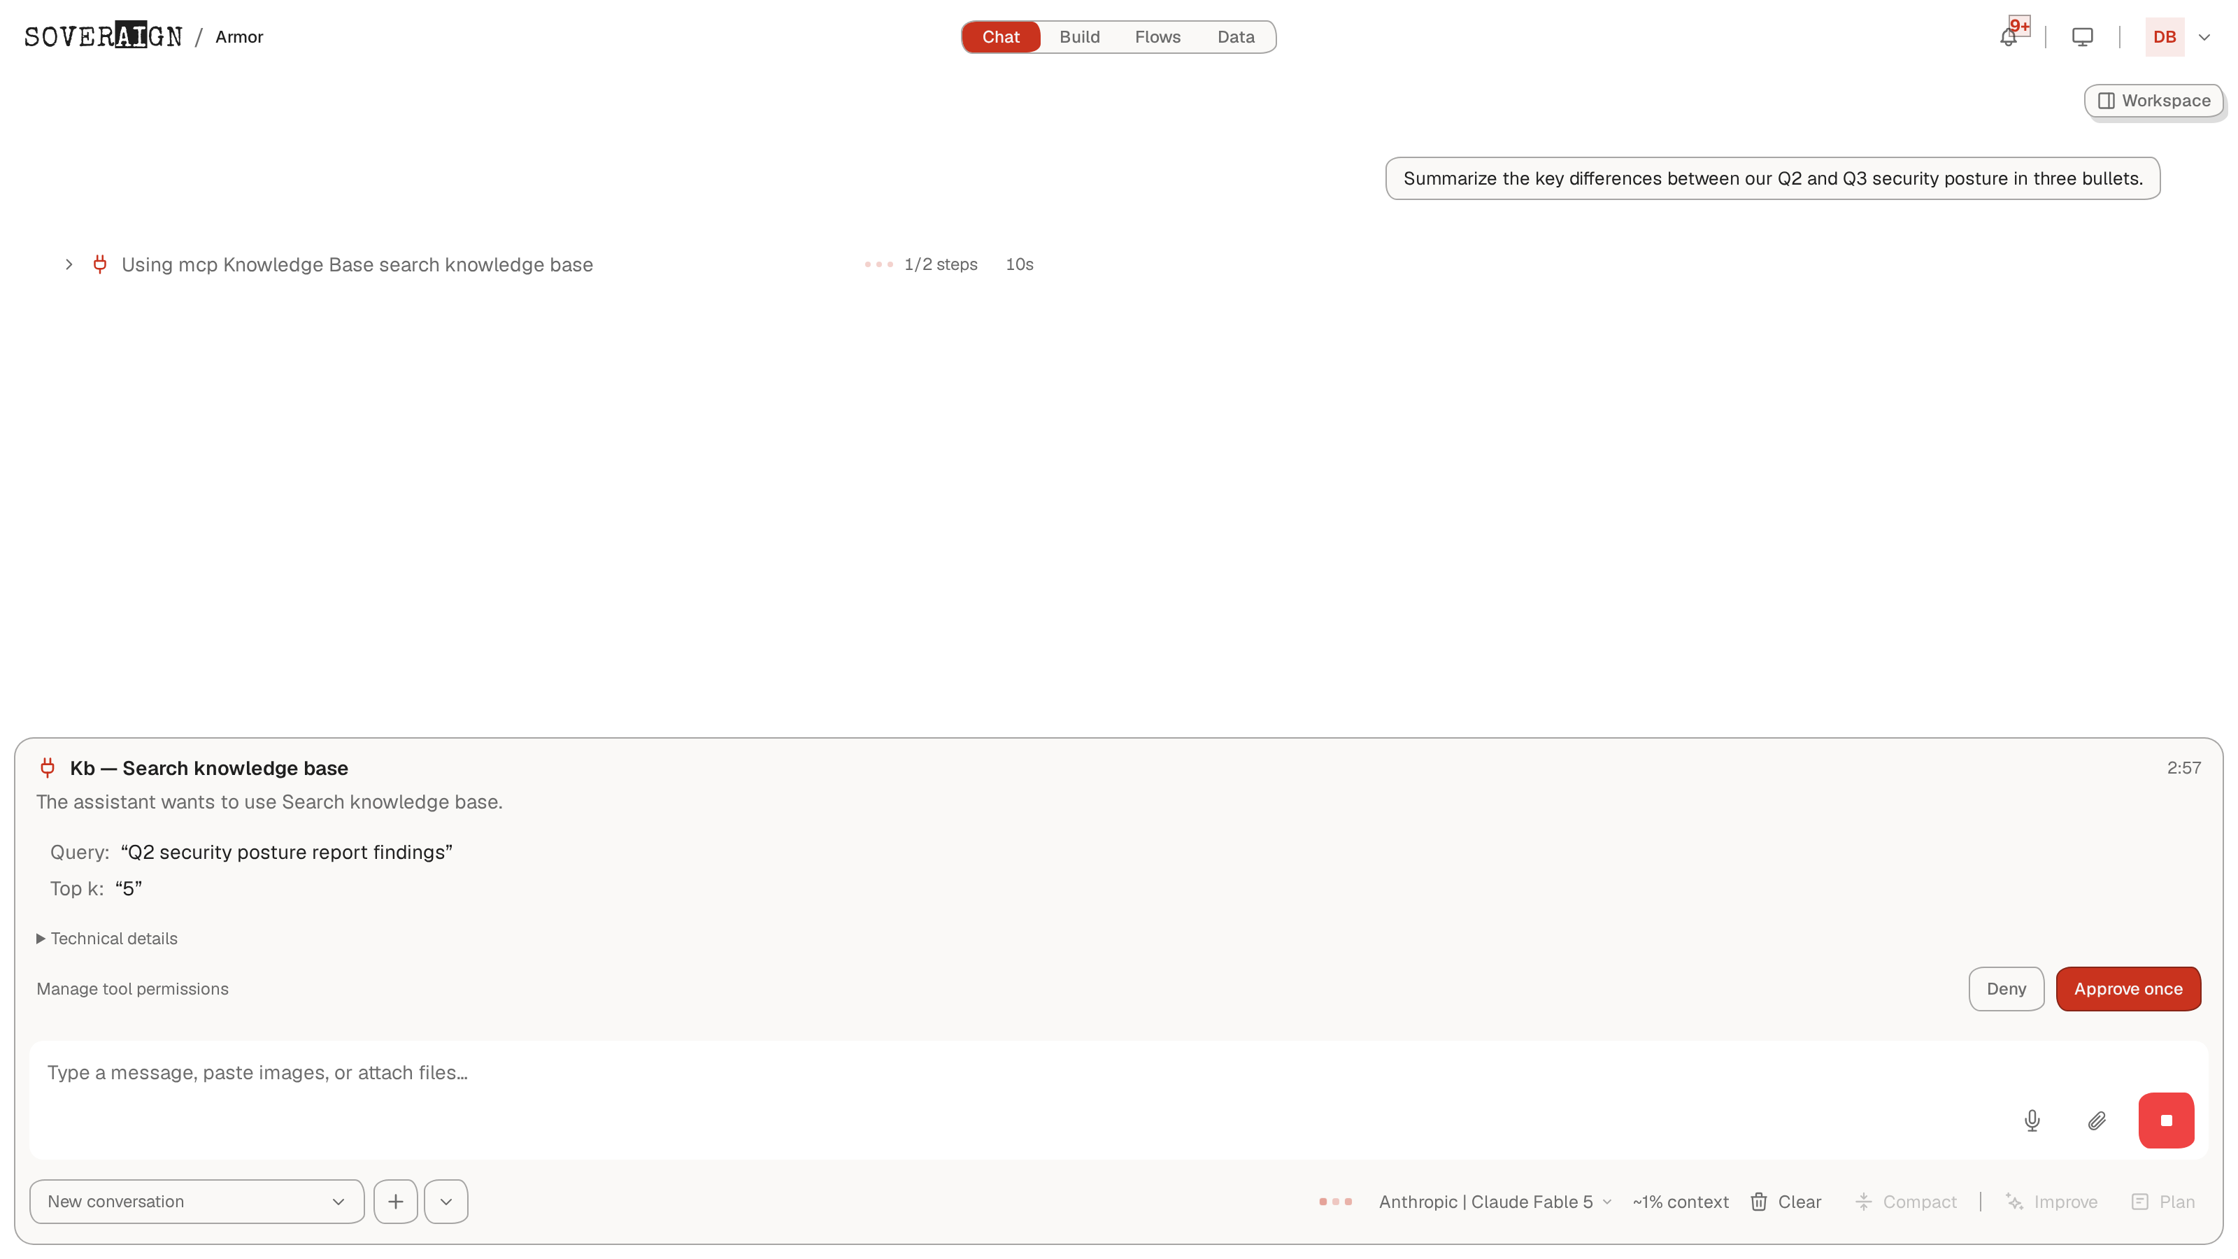Open the New conversation dropdown
Viewport: 2238px width, 1259px height.
[x=197, y=1202]
